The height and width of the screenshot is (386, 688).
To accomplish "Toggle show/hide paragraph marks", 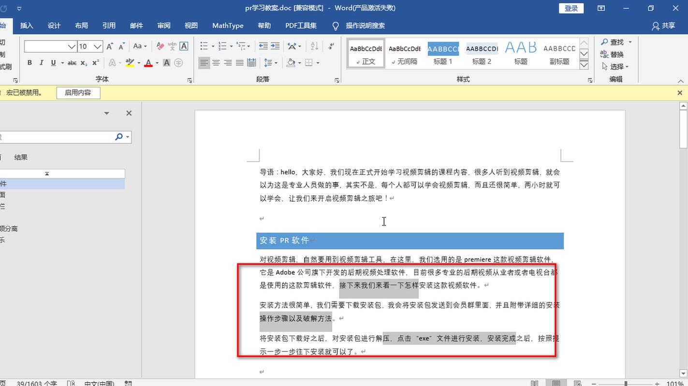I will (x=331, y=46).
